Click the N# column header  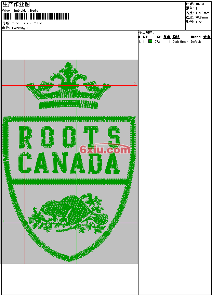coord(145,37)
